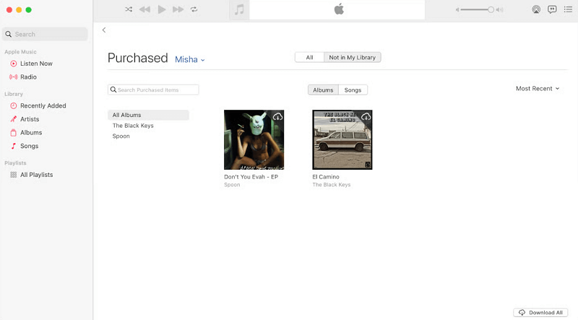Click the Apple logo in the display
Image resolution: width=578 pixels, height=320 pixels.
(x=339, y=9)
